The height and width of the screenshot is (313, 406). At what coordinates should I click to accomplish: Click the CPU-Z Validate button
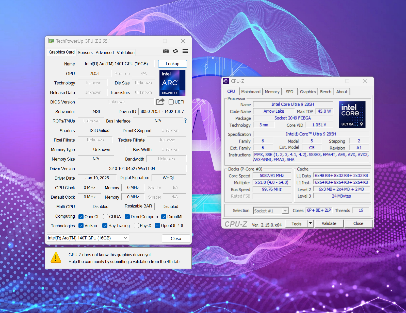329,223
